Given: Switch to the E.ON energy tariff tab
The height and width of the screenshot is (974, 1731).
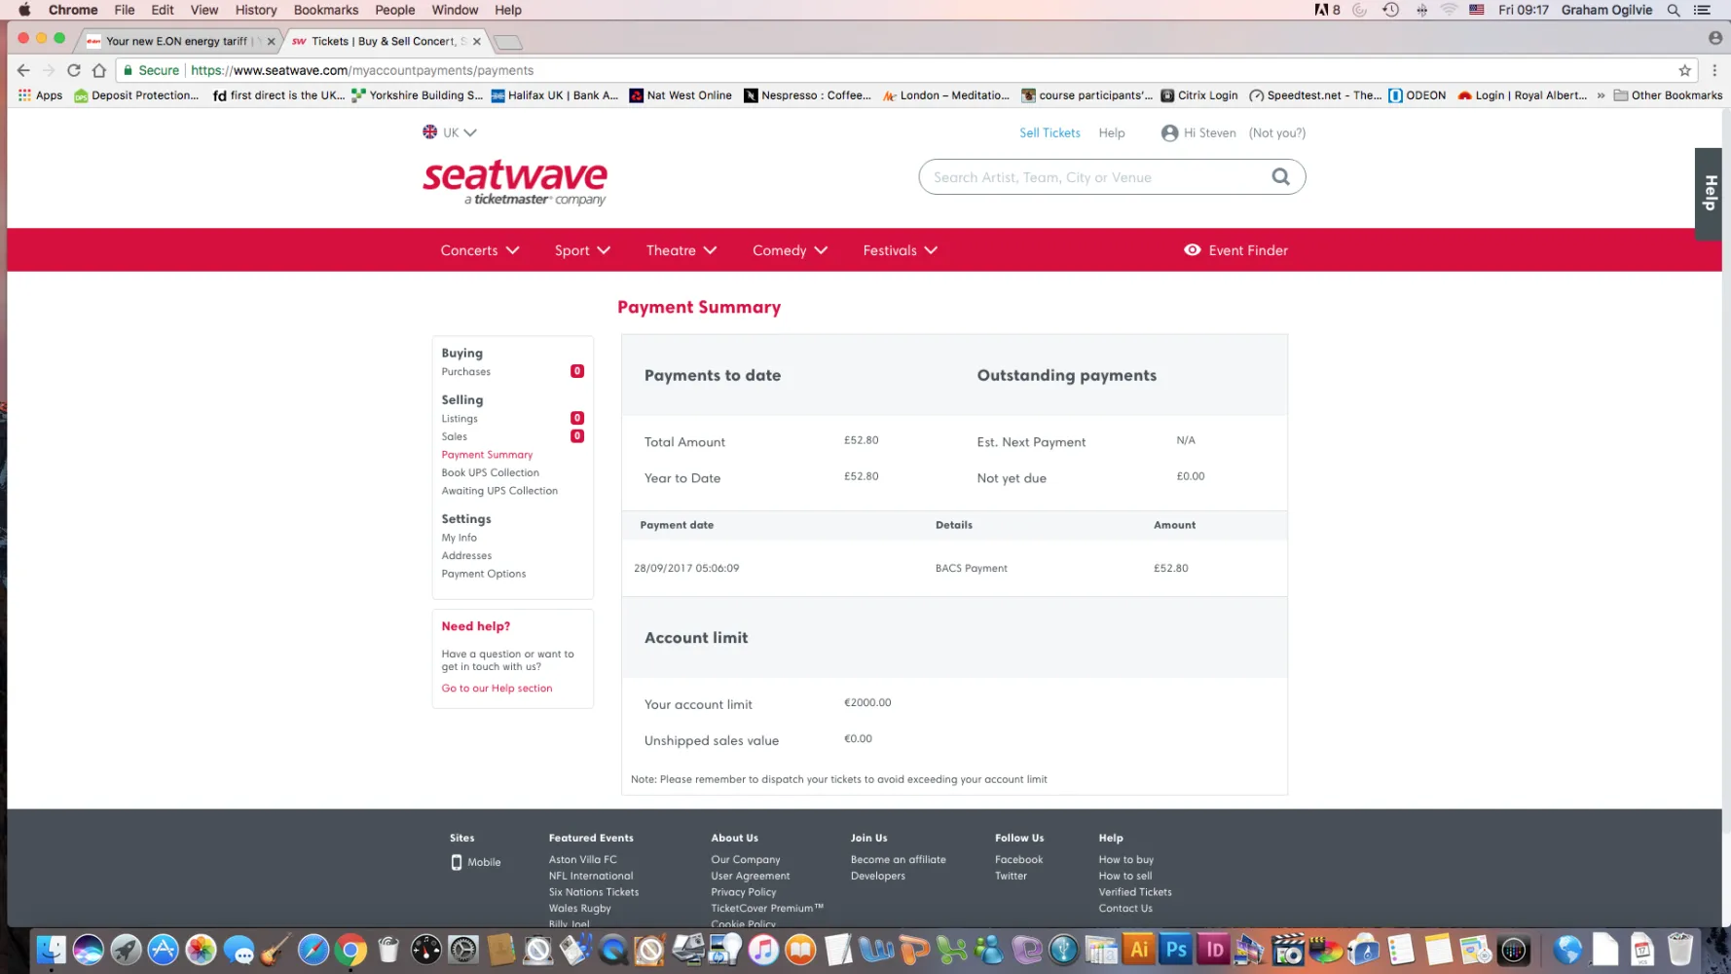Looking at the screenshot, I should point(177,41).
